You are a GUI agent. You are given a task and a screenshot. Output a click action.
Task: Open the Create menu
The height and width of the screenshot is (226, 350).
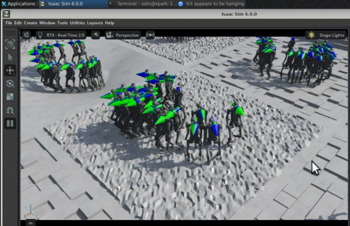[30, 23]
